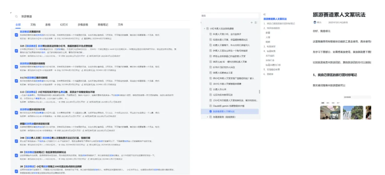385x175 pixels.
Task: Switch to the 文件 results tab
Action: pyautogui.click(x=120, y=25)
